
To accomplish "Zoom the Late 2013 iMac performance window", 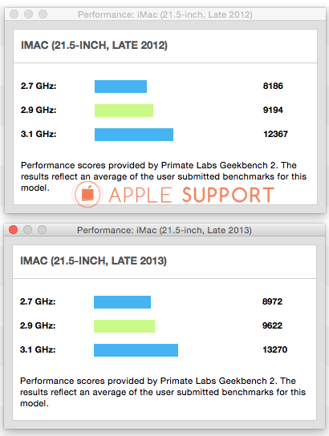I will (x=42, y=230).
